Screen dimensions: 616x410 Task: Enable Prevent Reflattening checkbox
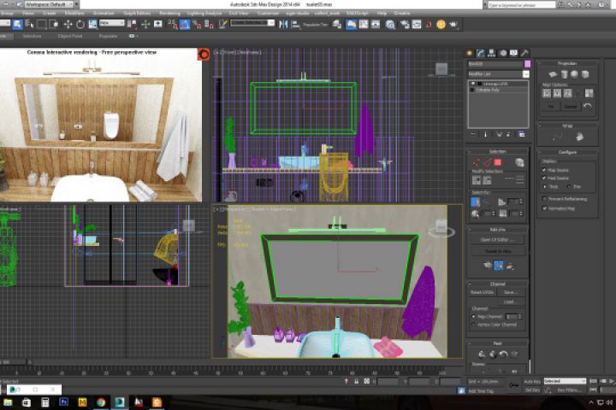tap(544, 198)
